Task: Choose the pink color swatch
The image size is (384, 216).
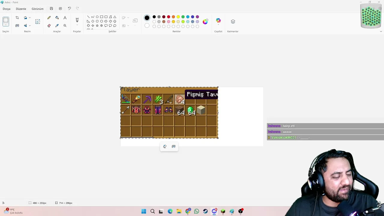Action: [169, 22]
